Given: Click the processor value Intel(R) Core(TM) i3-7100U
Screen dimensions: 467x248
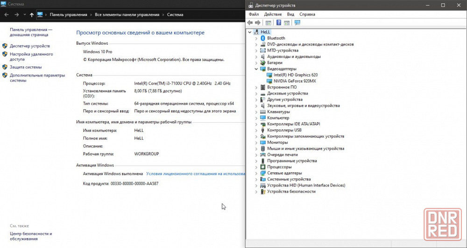Looking at the screenshot, I should click(x=182, y=83).
